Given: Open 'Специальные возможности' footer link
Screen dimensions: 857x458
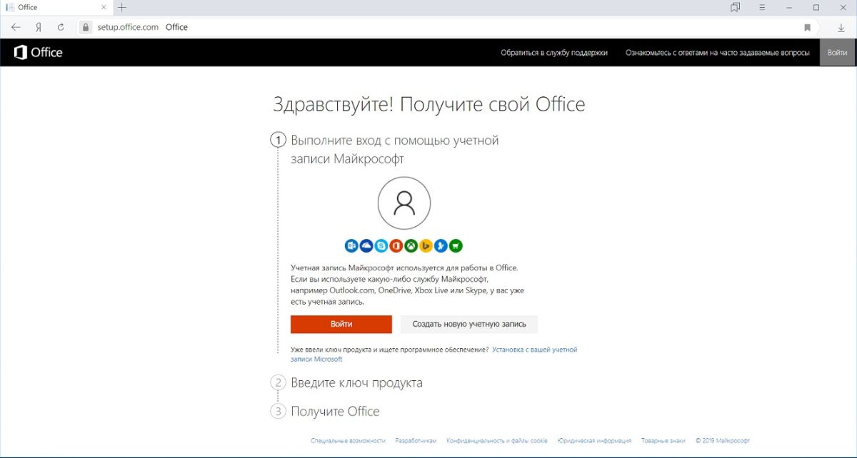Looking at the screenshot, I should click(x=349, y=441).
